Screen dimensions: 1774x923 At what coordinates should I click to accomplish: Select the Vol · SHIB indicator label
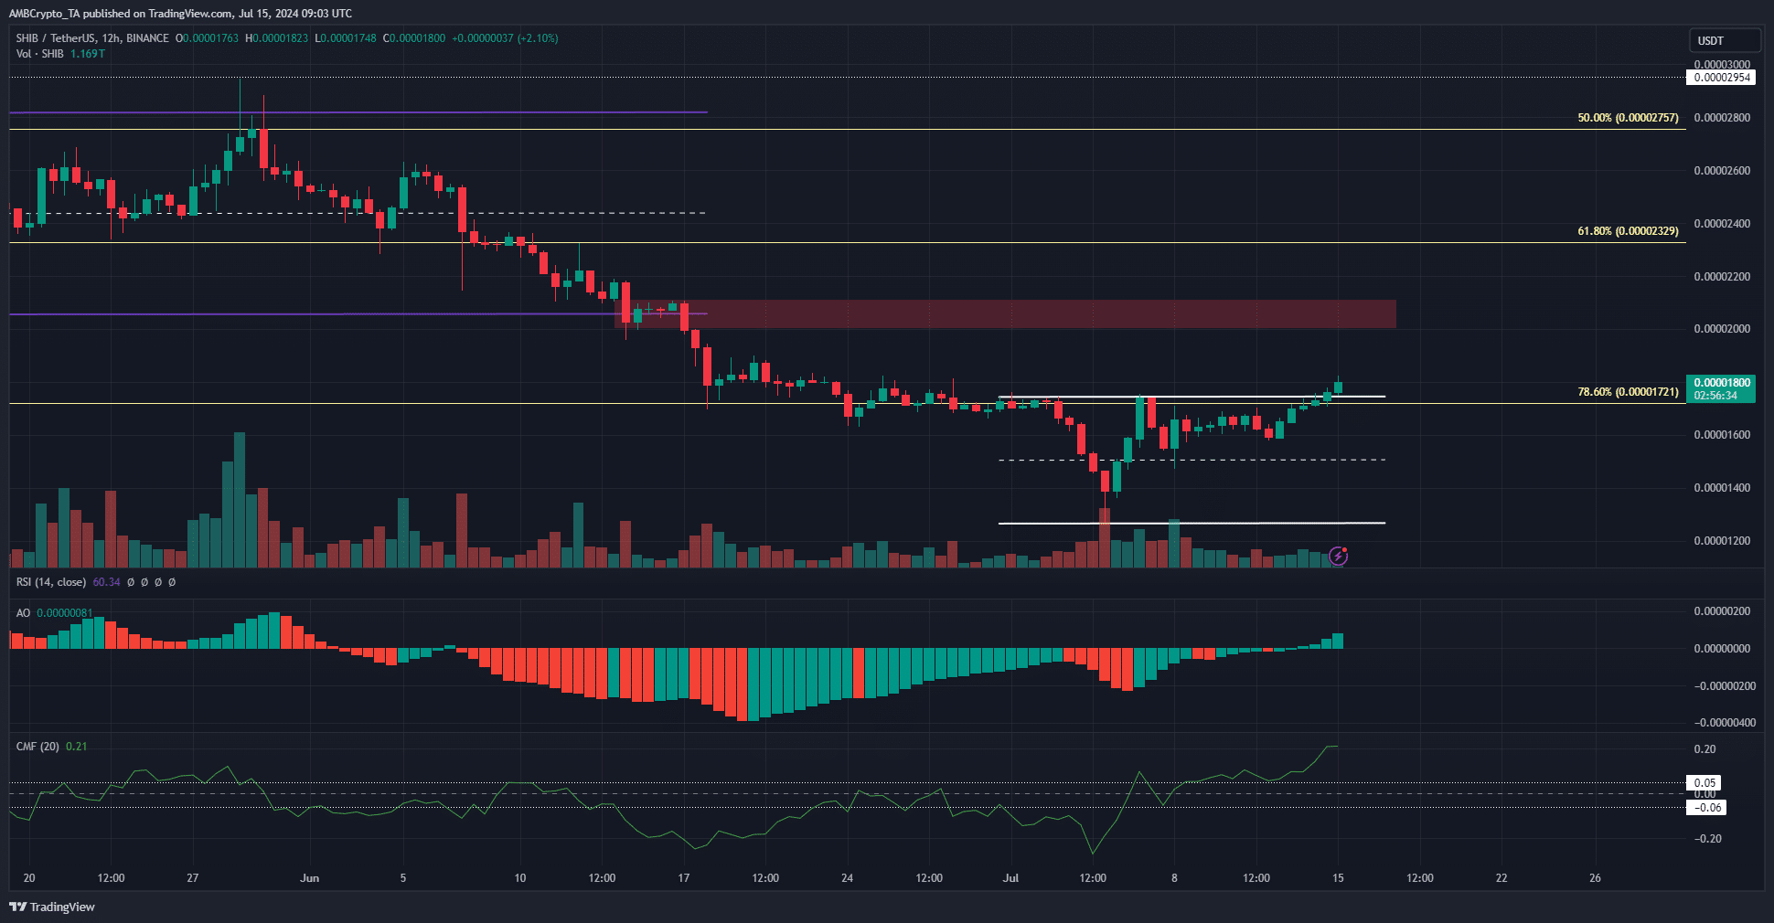[40, 54]
